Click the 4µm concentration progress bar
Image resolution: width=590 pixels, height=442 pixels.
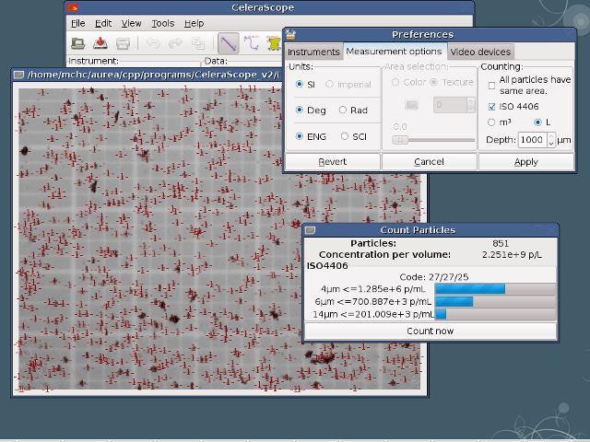coord(495,288)
